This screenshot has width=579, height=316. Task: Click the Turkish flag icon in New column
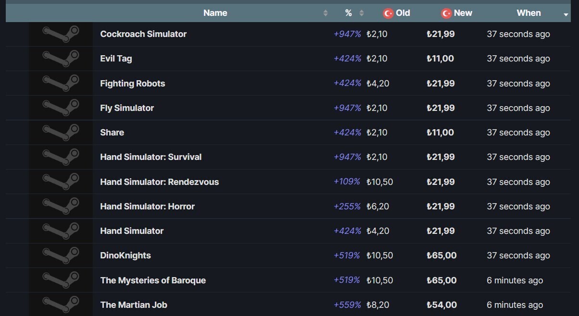point(446,13)
